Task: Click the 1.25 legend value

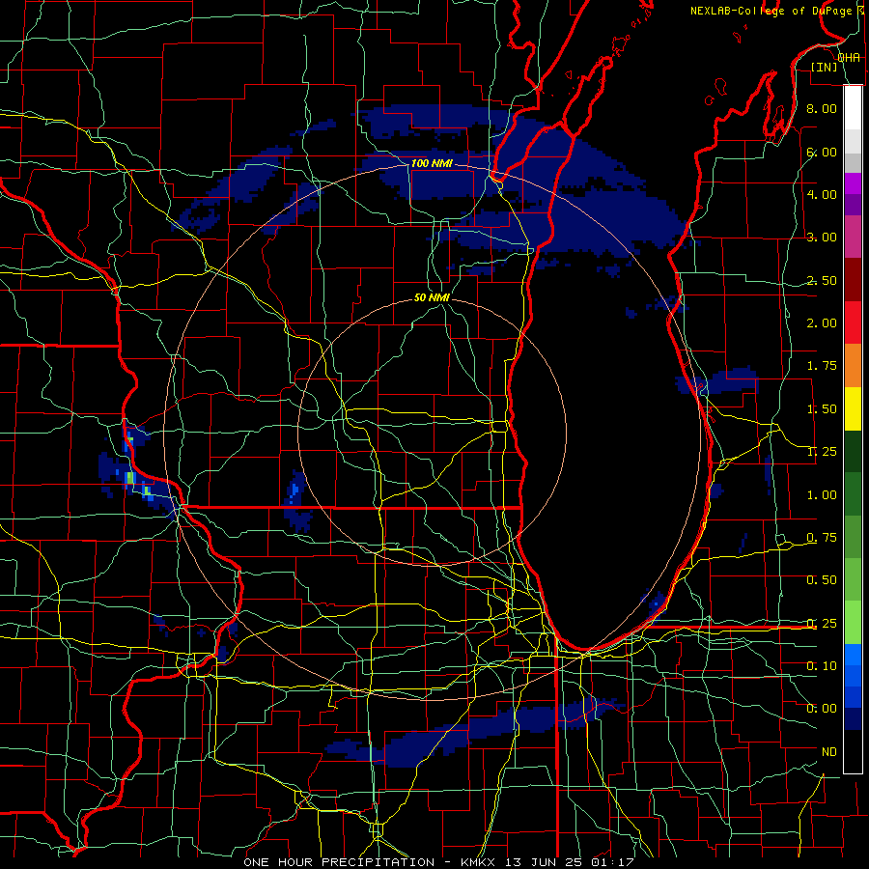Action: click(822, 452)
